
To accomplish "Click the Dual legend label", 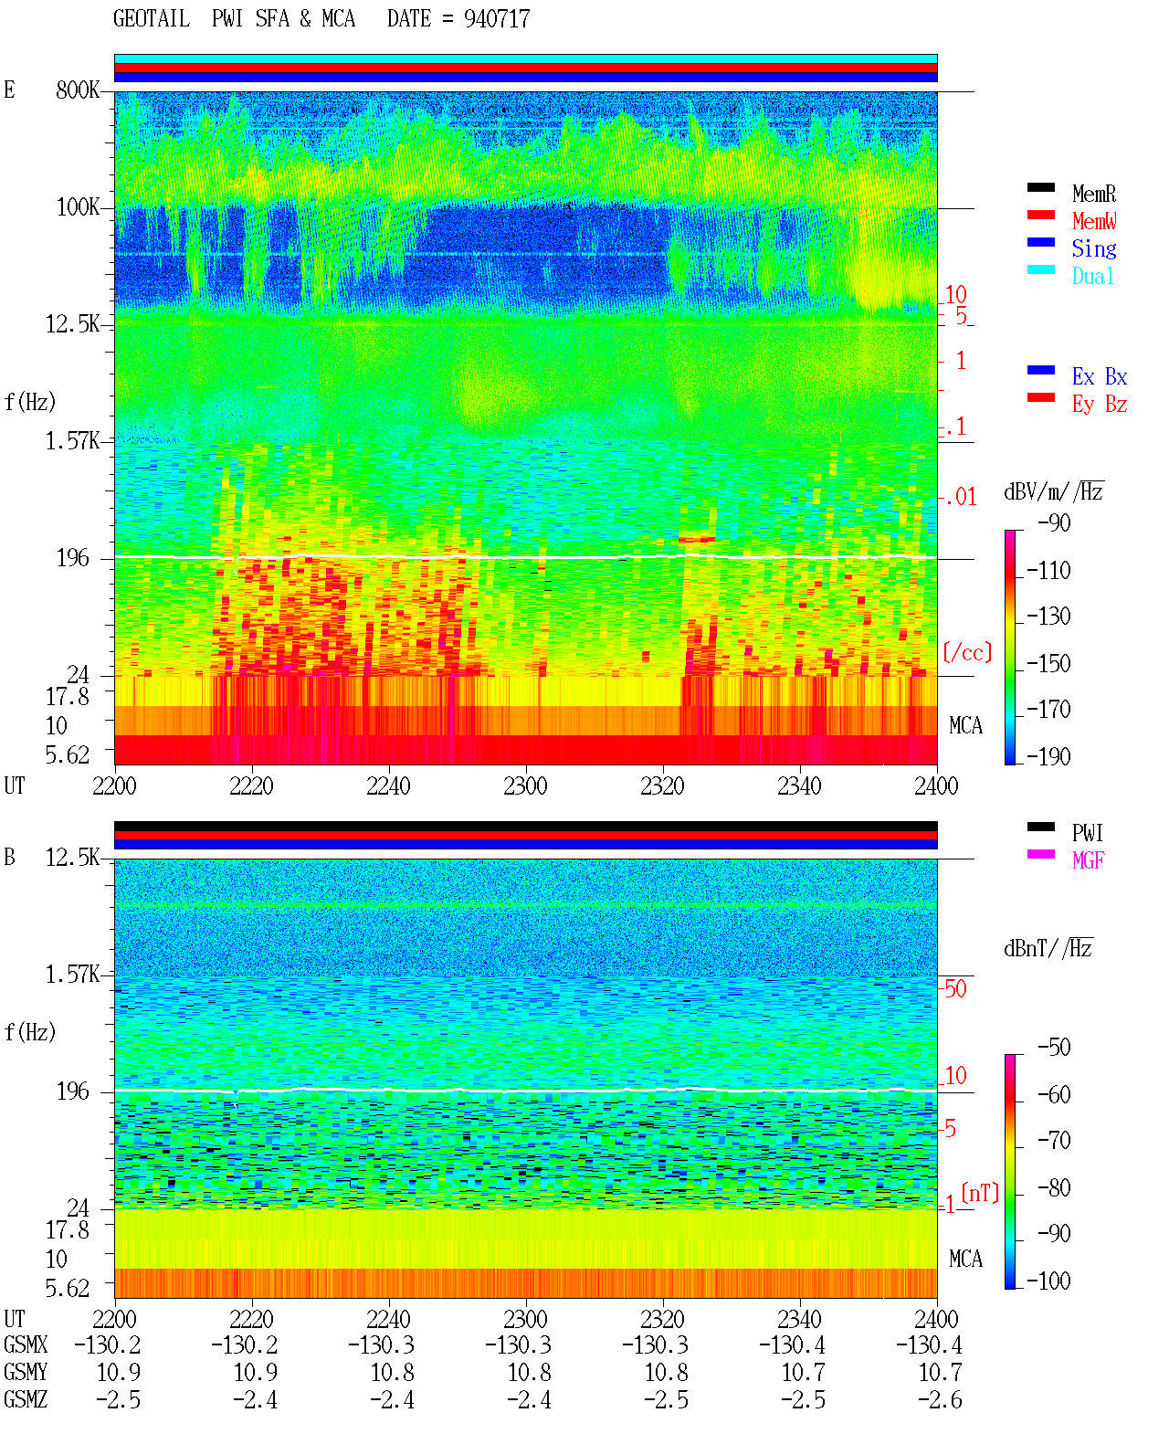I will pyautogui.click(x=1094, y=276).
